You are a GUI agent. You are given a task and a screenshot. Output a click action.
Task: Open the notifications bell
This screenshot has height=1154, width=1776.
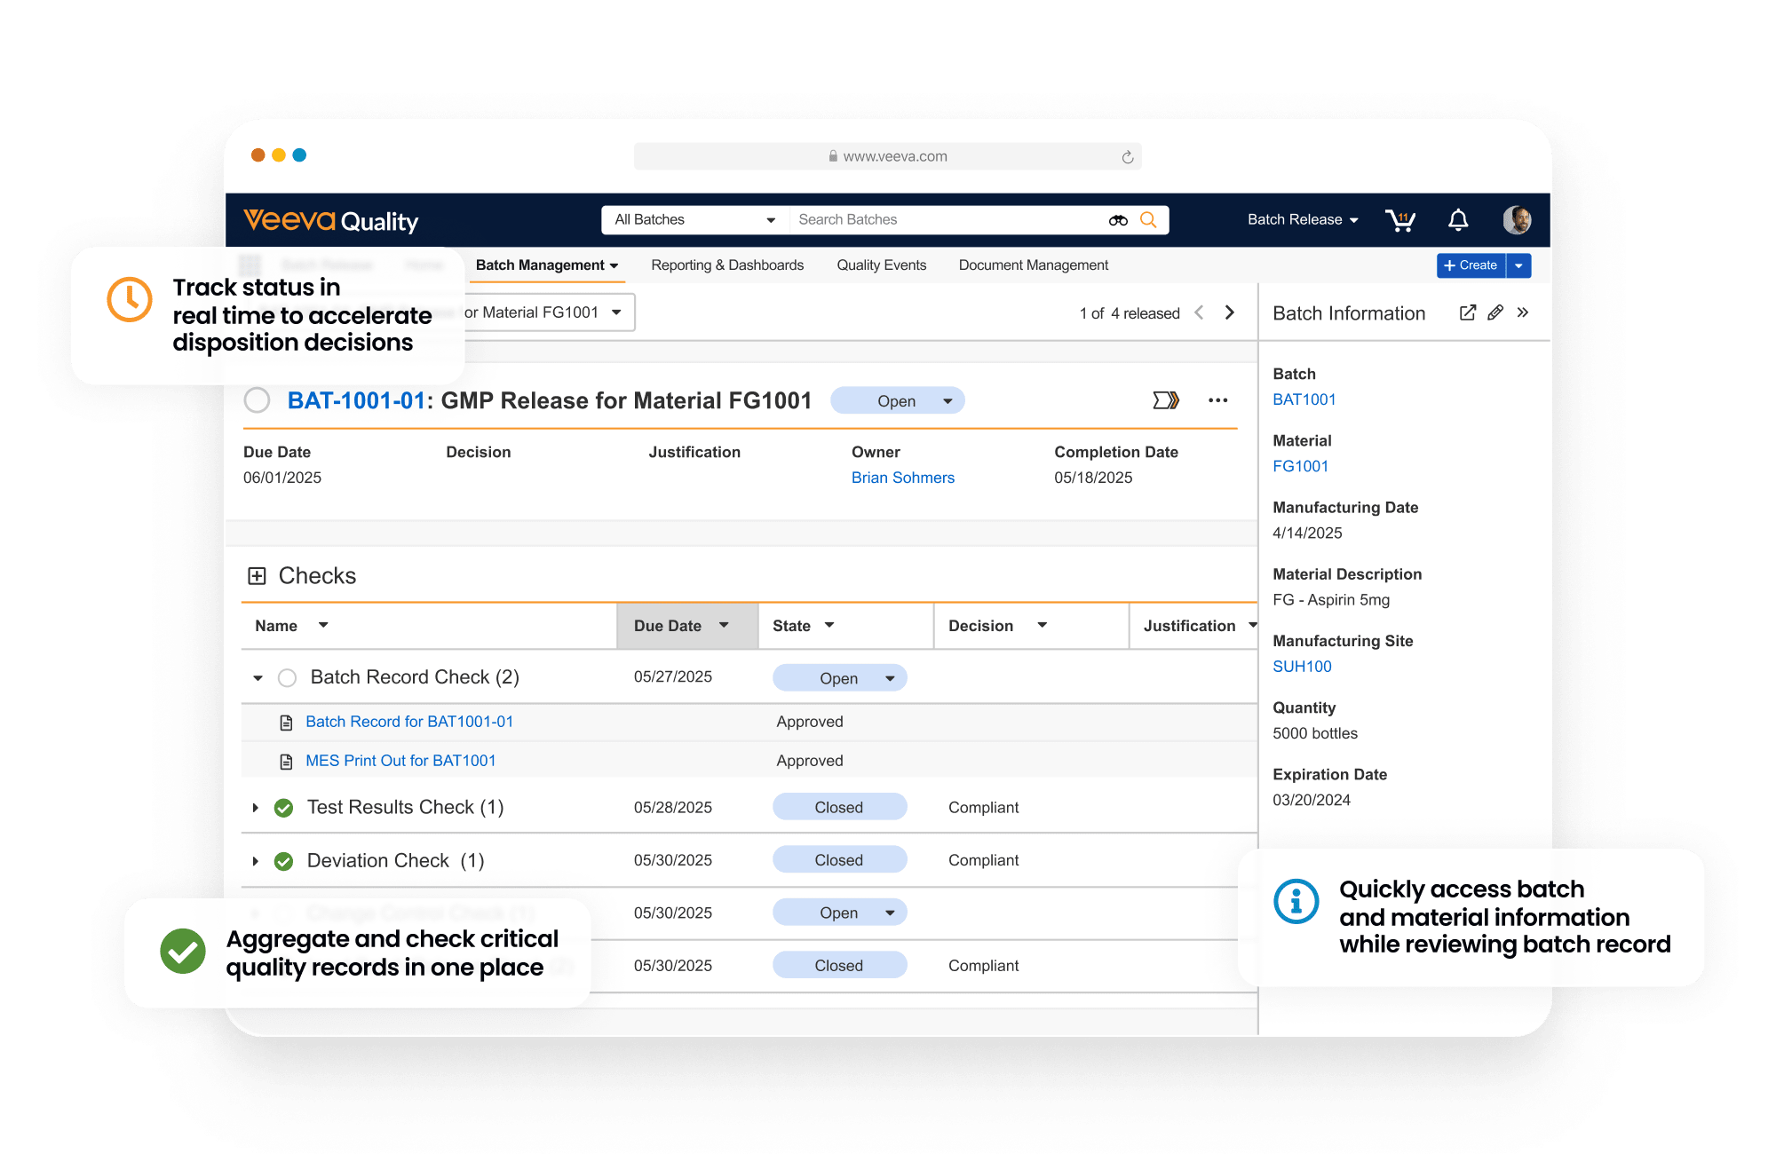coord(1458,220)
